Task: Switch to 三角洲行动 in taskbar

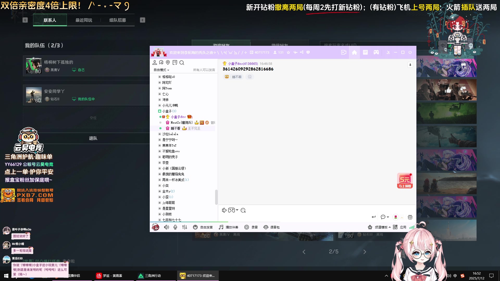Action: (156, 276)
